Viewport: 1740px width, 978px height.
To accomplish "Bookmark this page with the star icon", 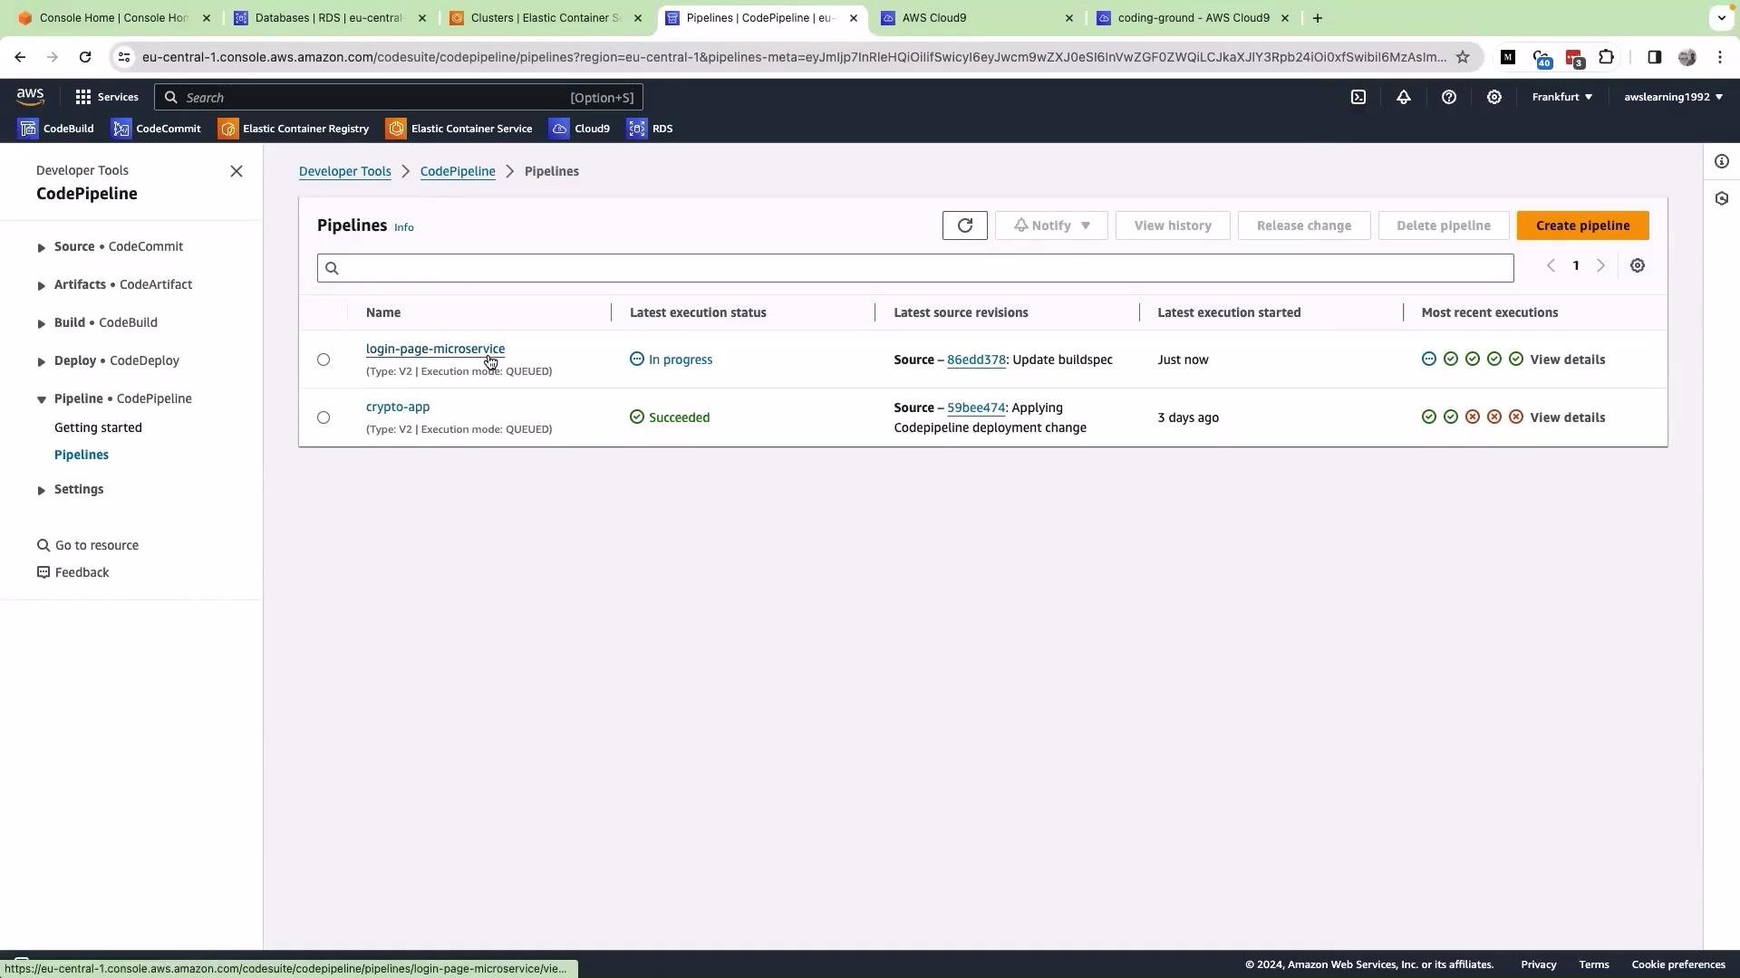I will point(1463,57).
